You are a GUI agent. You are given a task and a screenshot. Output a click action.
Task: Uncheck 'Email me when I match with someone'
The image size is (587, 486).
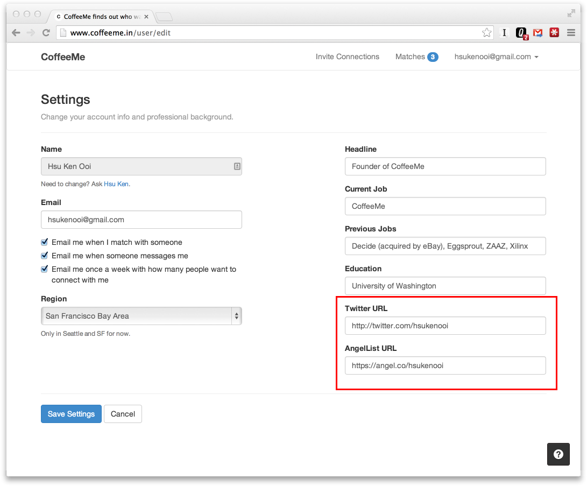(x=45, y=242)
